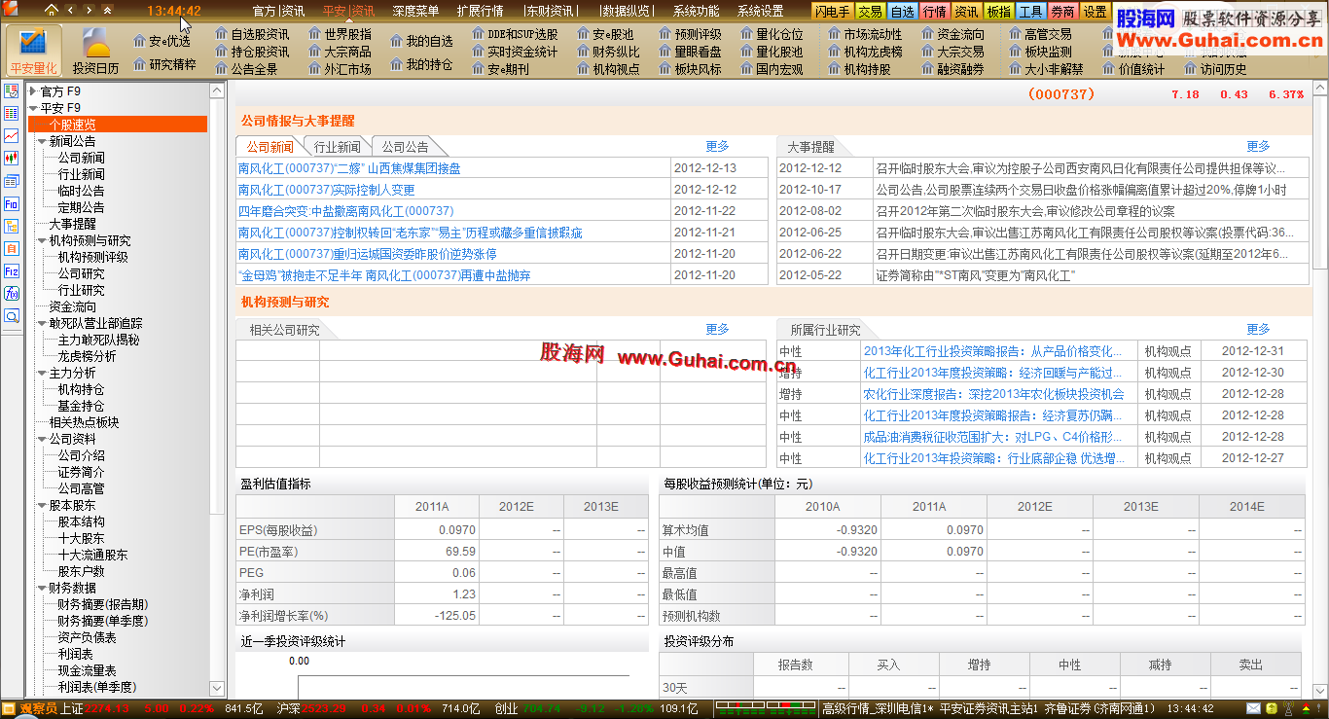Open 自选股资讯 in the toolbar
1329x719 pixels.
252,34
